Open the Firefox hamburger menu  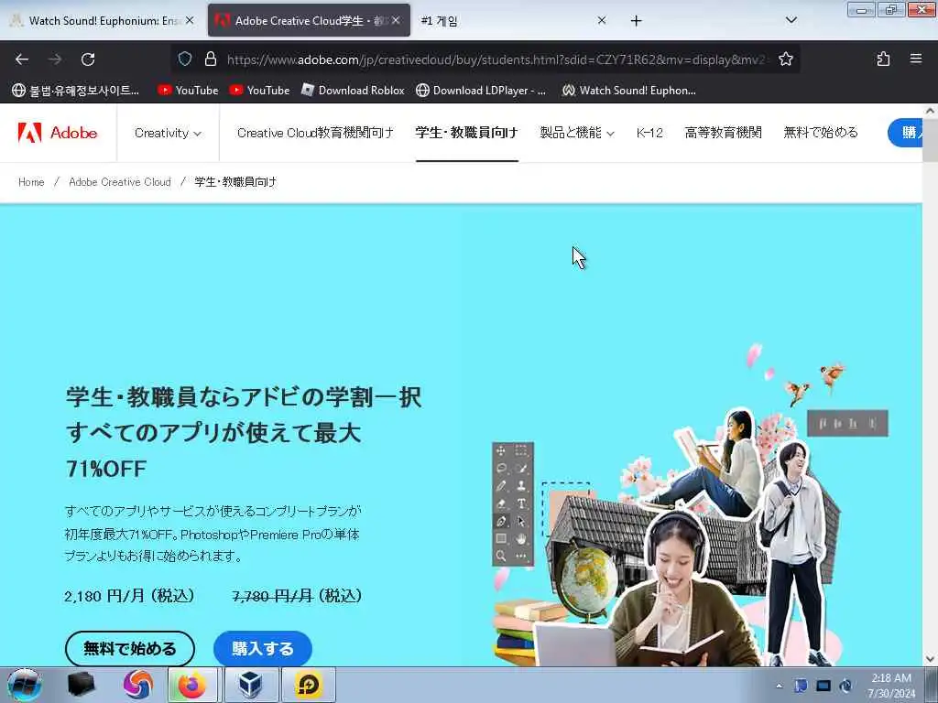pos(915,59)
